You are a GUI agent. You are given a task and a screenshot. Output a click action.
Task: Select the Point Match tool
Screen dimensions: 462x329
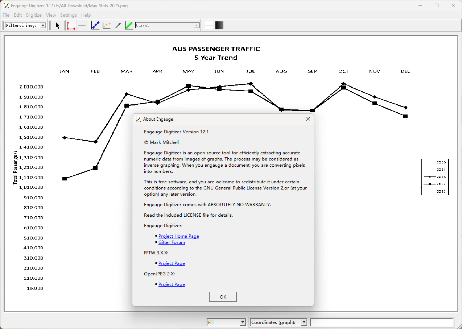pos(106,25)
